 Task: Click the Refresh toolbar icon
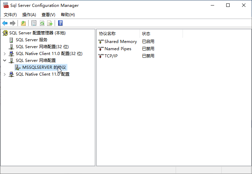click(x=42, y=23)
